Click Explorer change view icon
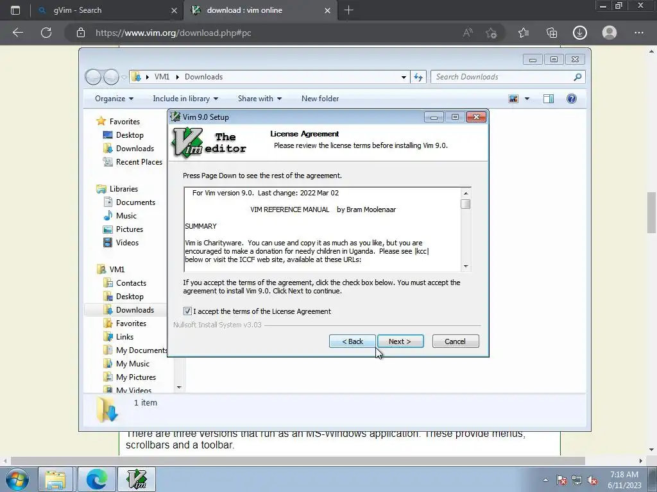This screenshot has height=492, width=657. click(x=513, y=99)
